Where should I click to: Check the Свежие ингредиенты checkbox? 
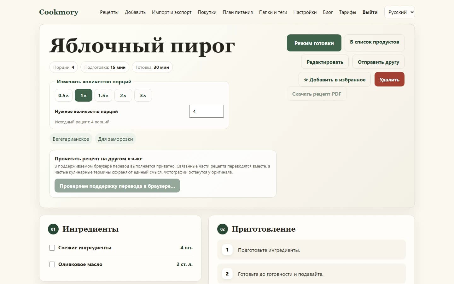[52, 248]
